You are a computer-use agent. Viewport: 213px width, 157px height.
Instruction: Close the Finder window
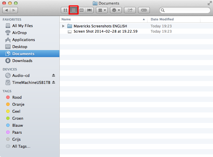(x=4, y=3)
